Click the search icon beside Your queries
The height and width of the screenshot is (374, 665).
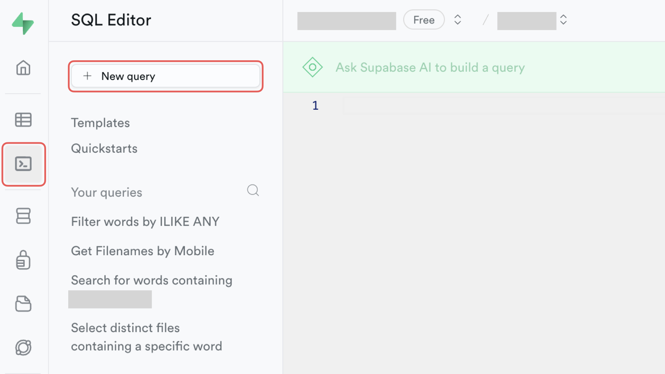253,190
